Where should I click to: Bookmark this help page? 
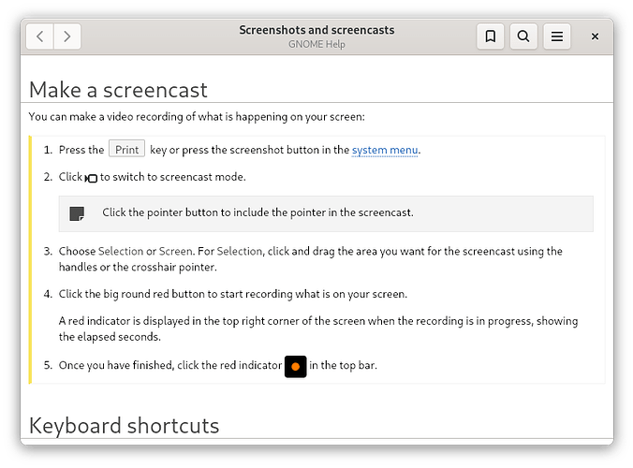pyautogui.click(x=490, y=37)
